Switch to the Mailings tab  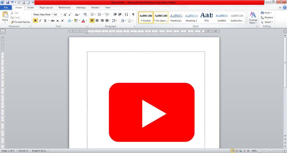point(81,8)
